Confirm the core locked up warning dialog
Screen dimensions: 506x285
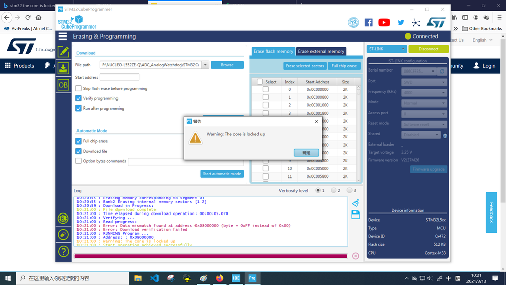click(x=306, y=153)
